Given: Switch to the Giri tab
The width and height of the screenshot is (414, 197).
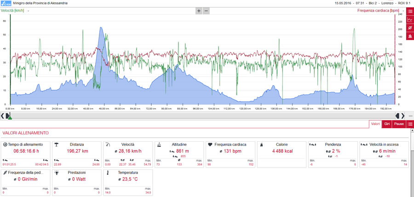Looking at the screenshot, I should coord(387,124).
